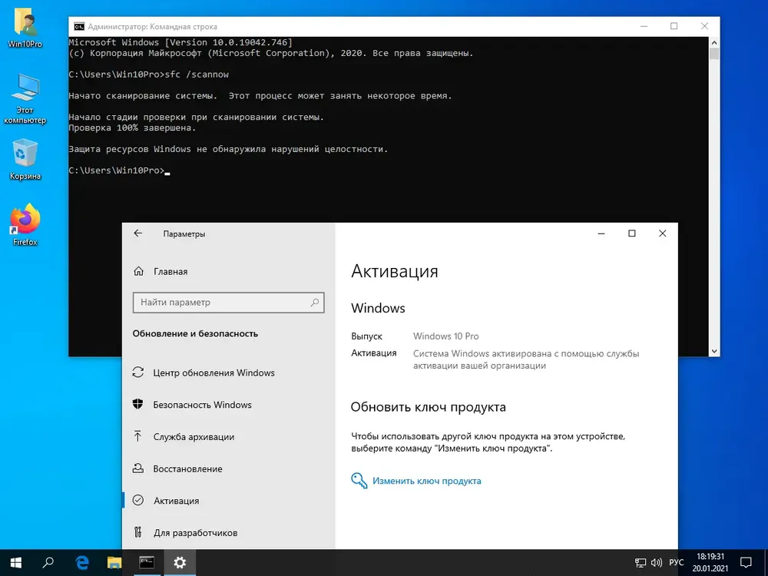
Task: Select the Корзина recycle bin icon
Action: (x=25, y=160)
